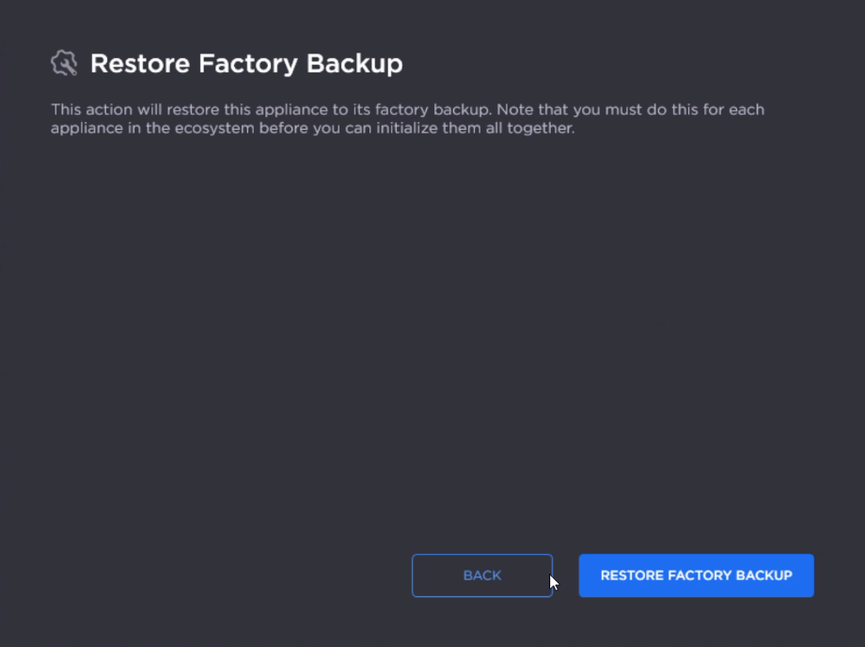
Task: Click the 'Restore Factory Backup' heading text
Action: pos(246,64)
